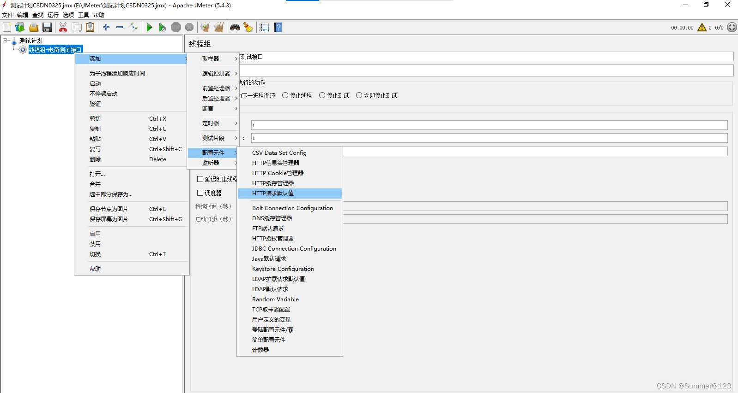The height and width of the screenshot is (393, 738).
Task: Reset search with the yellow brush icon
Action: tap(248, 27)
